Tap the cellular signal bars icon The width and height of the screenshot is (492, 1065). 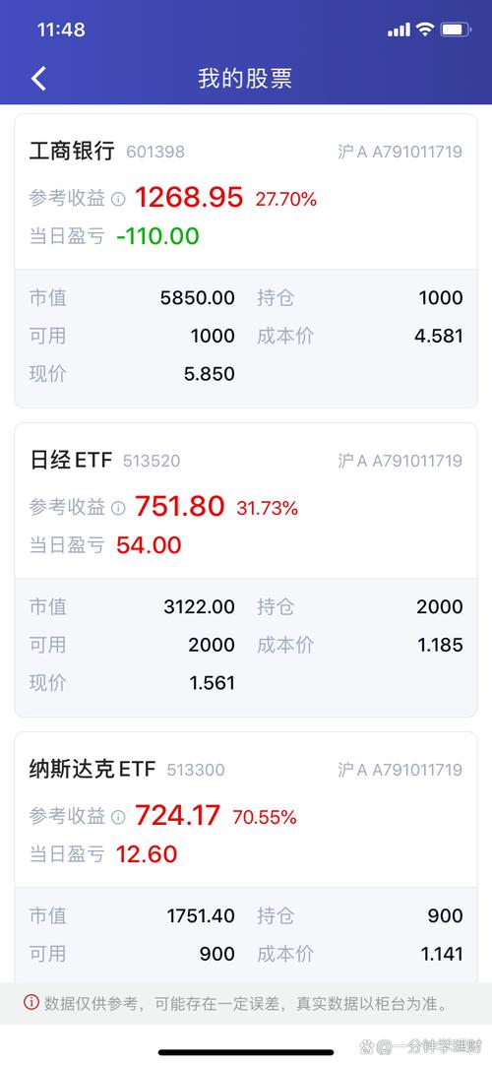pos(400,30)
